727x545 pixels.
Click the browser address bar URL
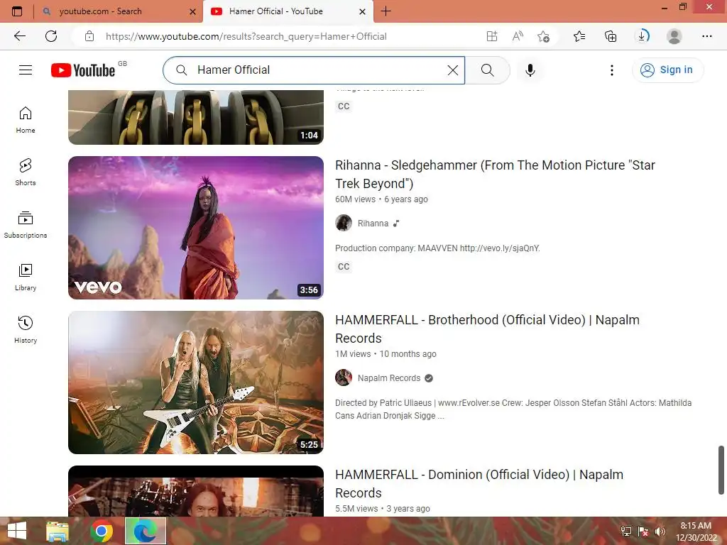click(x=246, y=36)
